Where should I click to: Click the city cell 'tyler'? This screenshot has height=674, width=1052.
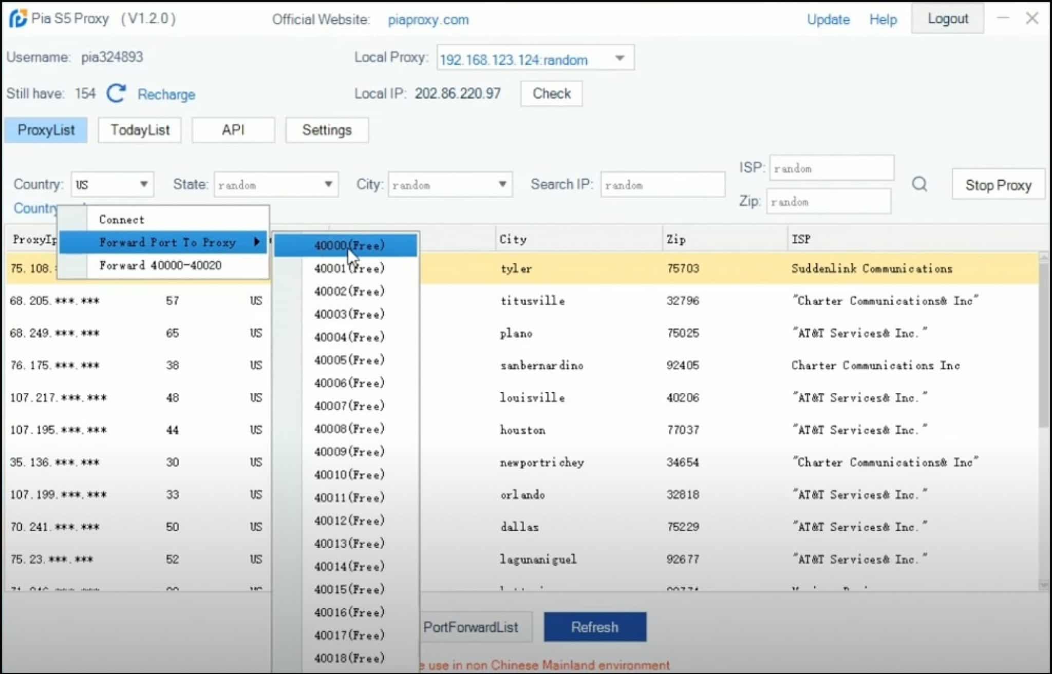pos(516,268)
